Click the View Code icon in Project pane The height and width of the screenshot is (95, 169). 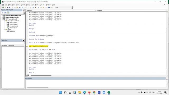click(3, 13)
